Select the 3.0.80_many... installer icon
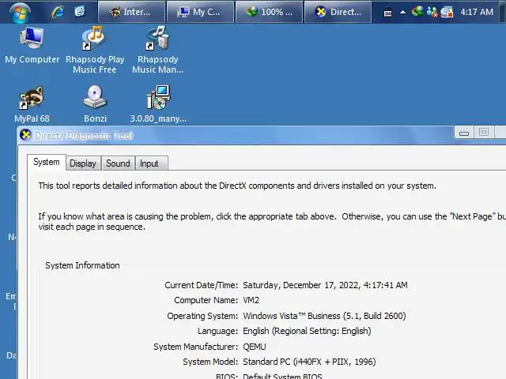Screen dimensions: 506x379 click(x=158, y=104)
